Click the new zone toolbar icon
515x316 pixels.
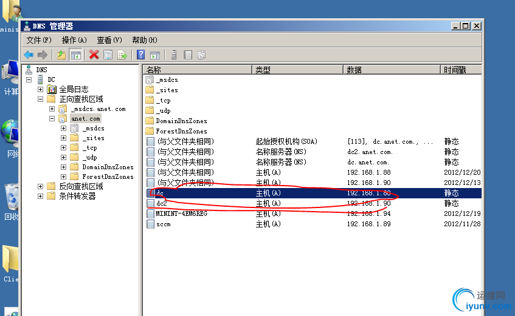click(x=201, y=55)
